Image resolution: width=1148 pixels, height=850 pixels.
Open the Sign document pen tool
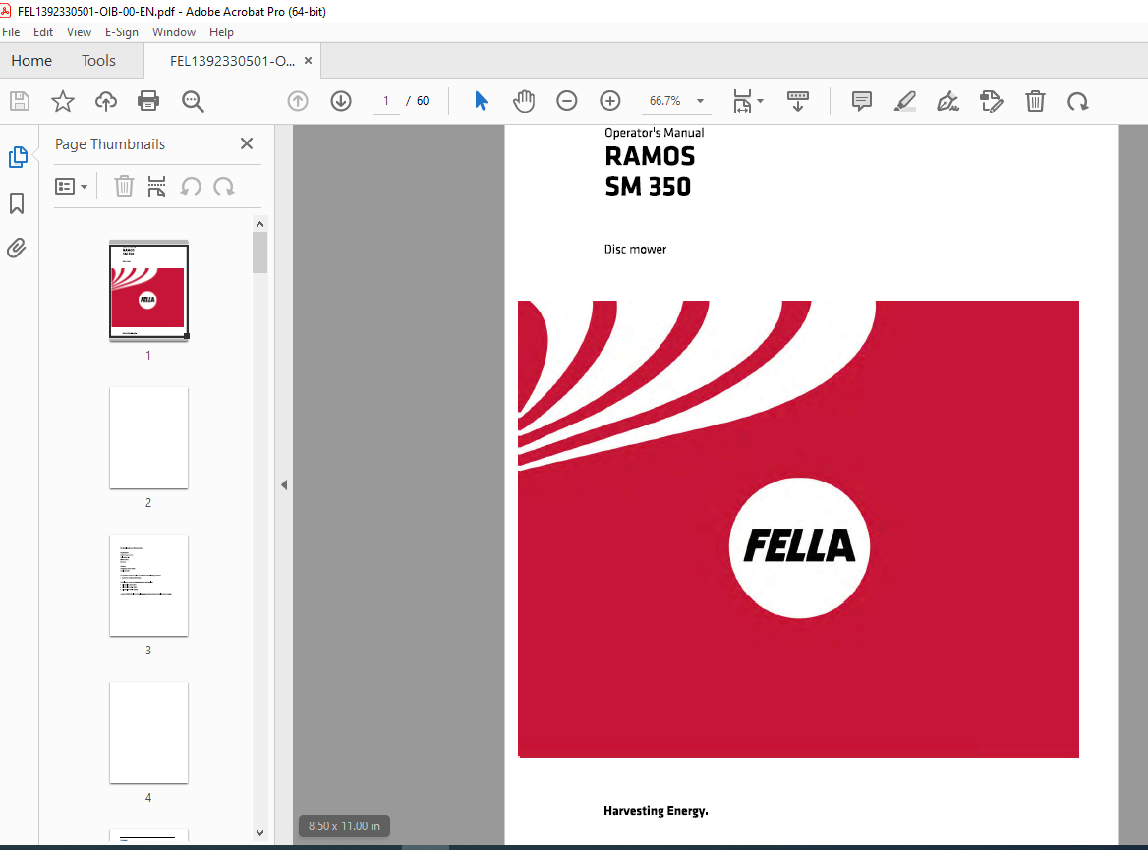click(x=948, y=101)
